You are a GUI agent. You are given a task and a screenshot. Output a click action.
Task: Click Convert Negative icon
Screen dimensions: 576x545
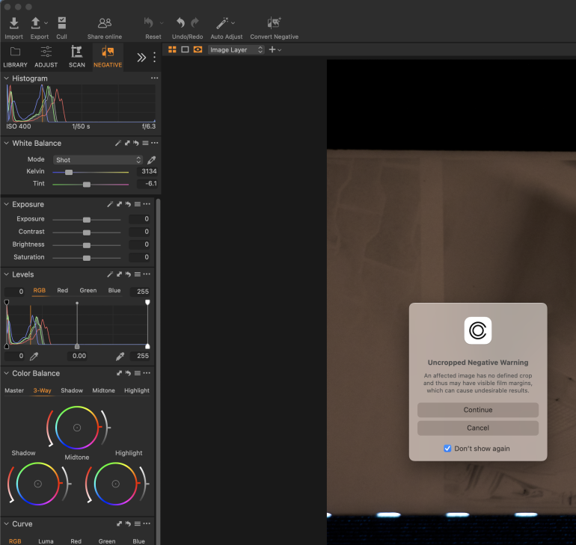click(274, 22)
